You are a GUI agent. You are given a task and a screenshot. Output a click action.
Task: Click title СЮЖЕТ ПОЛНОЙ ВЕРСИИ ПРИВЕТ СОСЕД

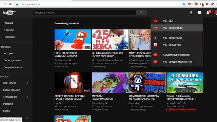pos(70,97)
